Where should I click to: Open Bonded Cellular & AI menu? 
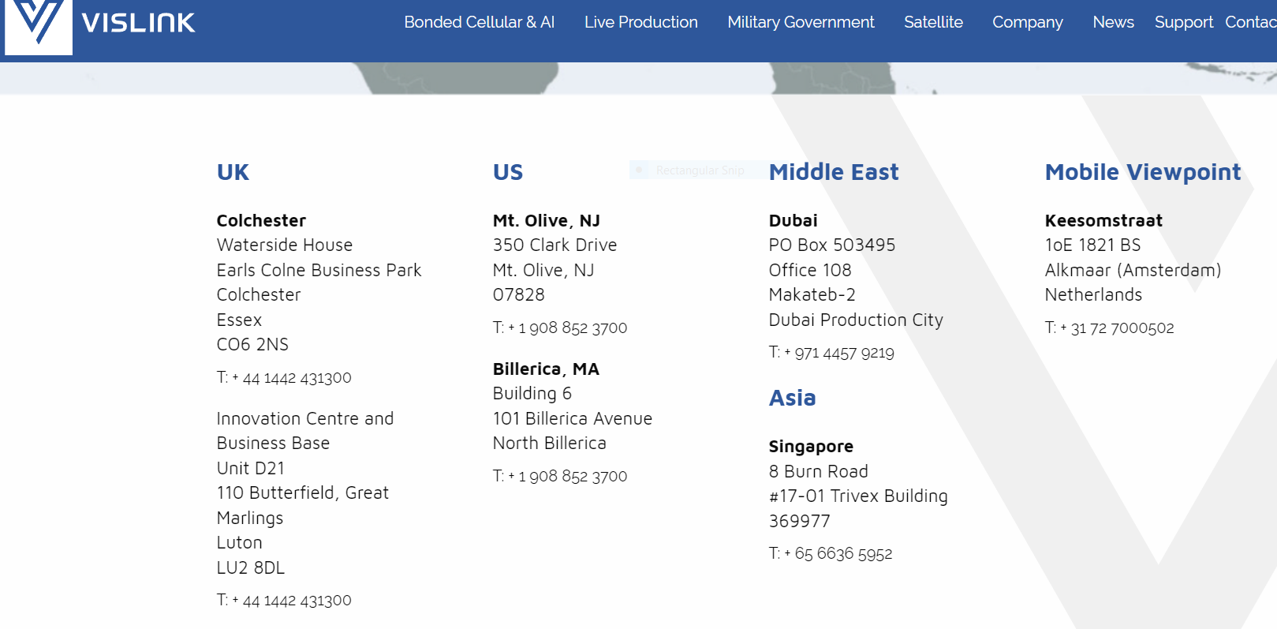point(480,22)
